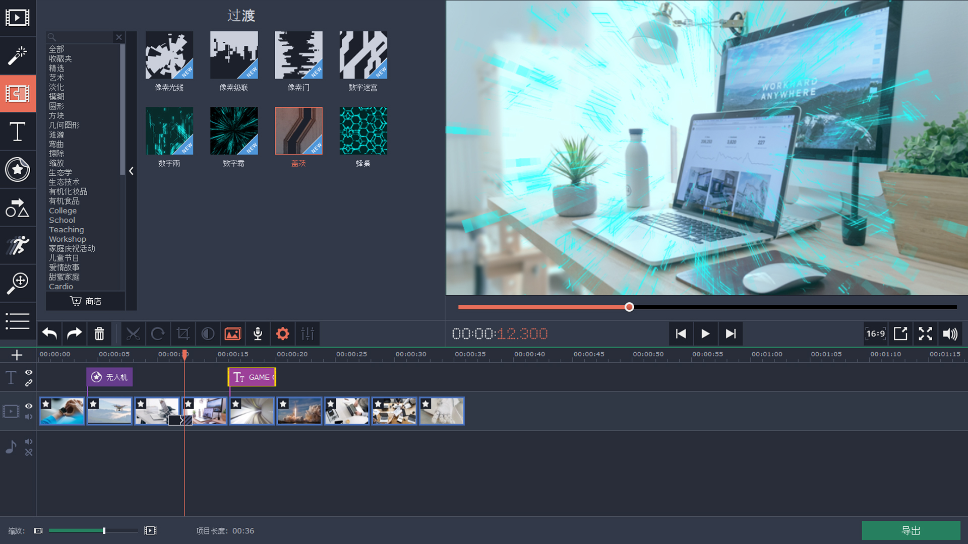
Task: Select the Workshop category
Action: pos(68,239)
